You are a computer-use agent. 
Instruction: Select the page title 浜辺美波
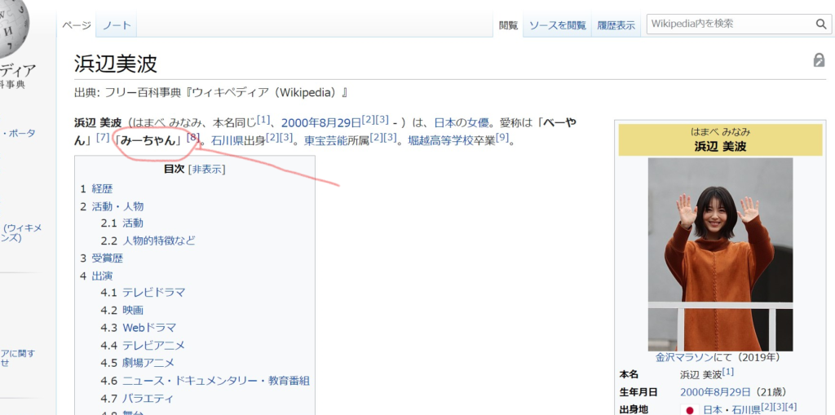(116, 64)
